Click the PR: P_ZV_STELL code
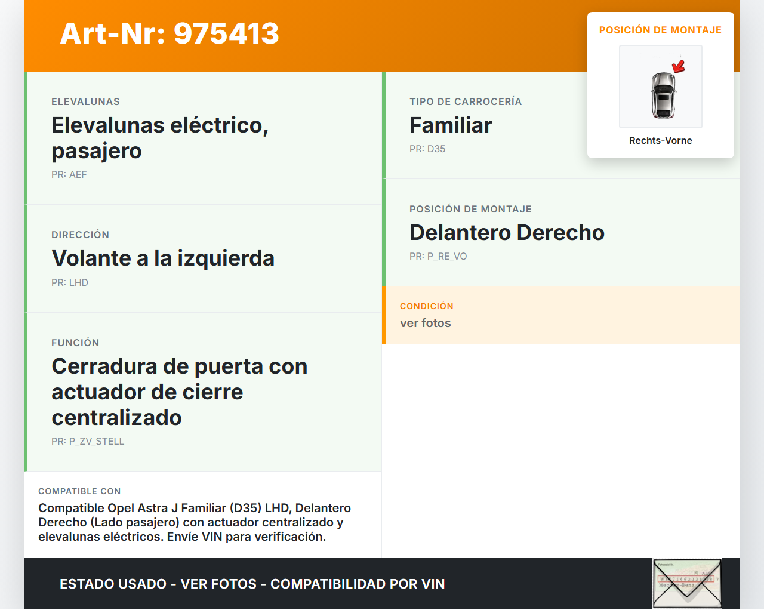764x610 pixels. (88, 442)
